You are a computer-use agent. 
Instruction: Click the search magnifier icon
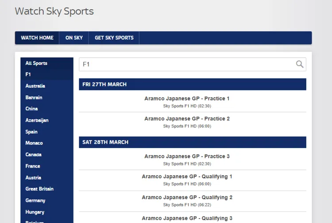300,64
